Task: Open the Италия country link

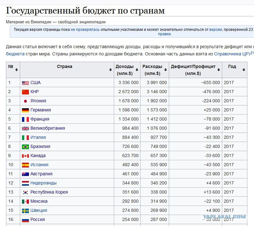Action: [x=38, y=137]
